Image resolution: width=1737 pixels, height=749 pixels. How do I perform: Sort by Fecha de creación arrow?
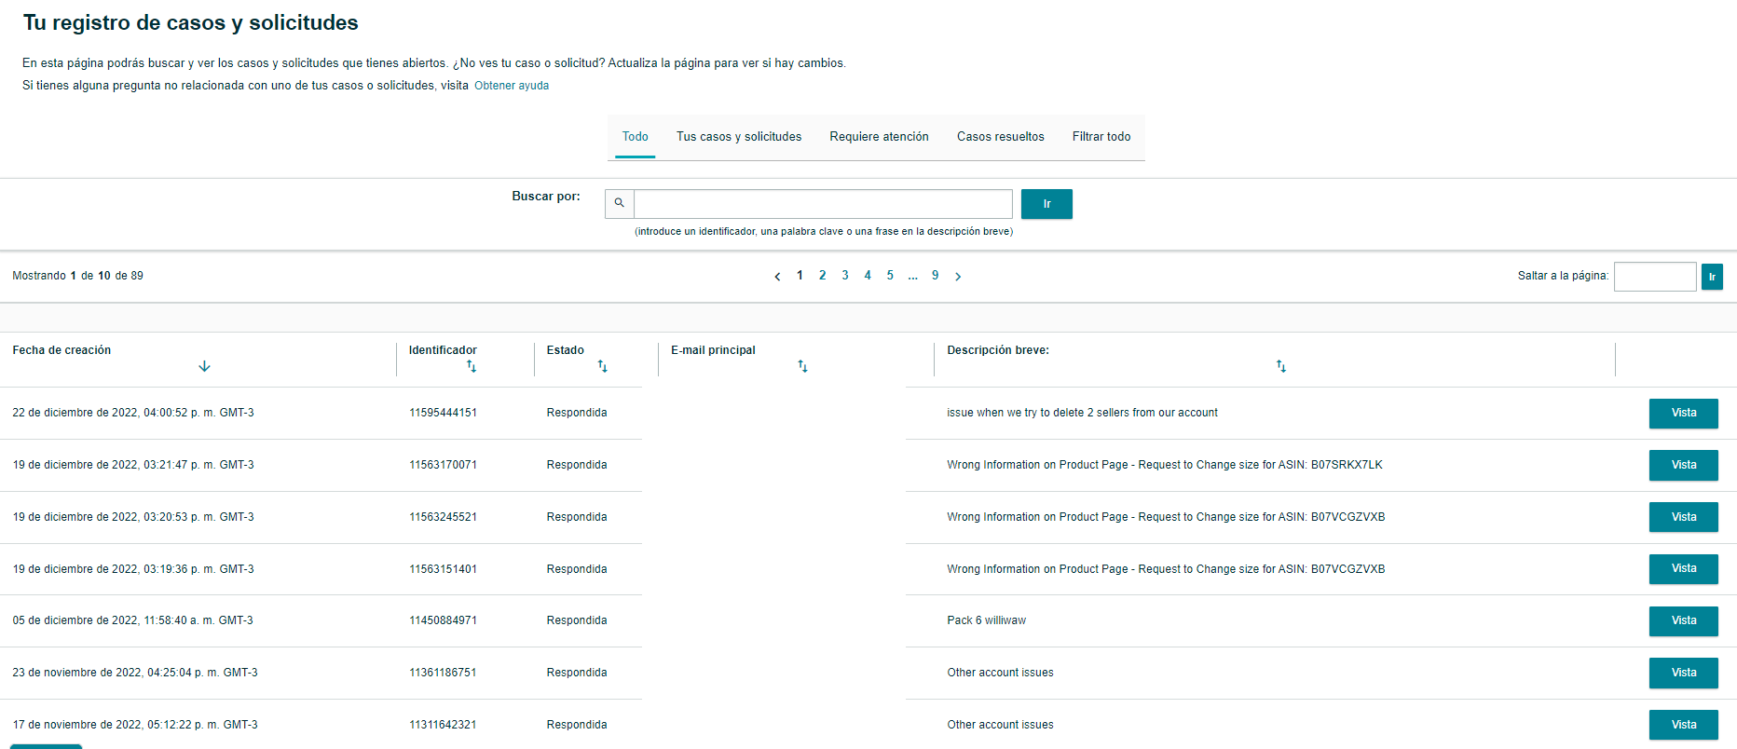204,366
